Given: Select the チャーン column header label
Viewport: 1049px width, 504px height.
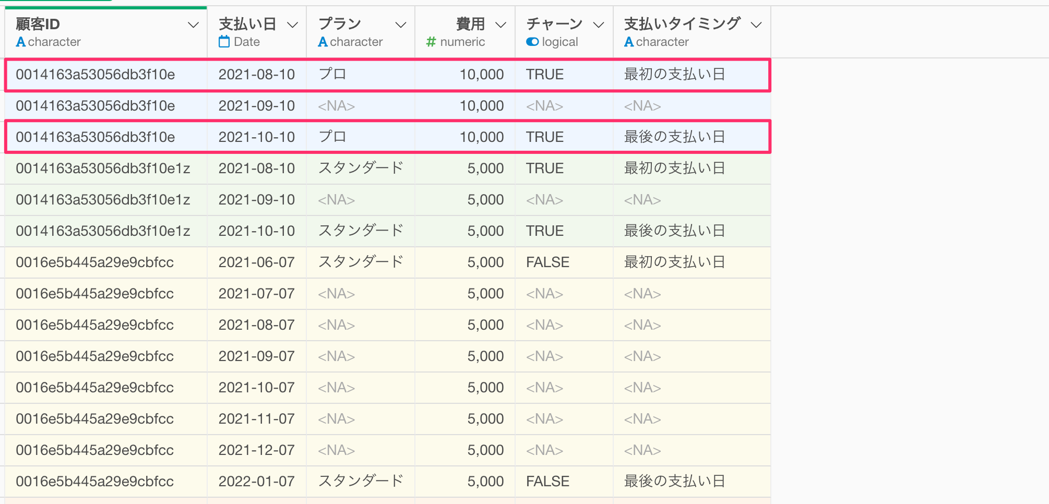Looking at the screenshot, I should click(x=554, y=24).
